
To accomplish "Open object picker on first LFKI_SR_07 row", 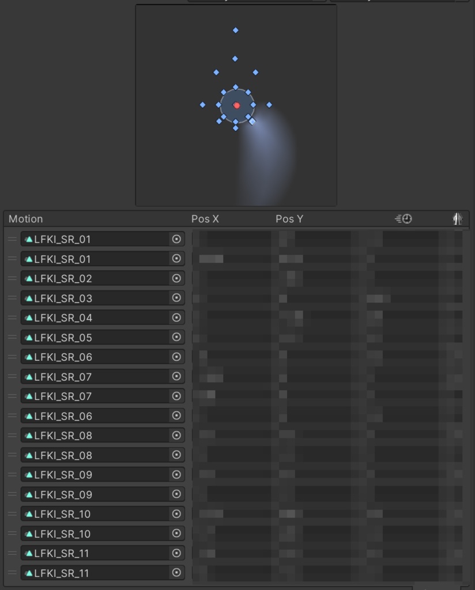I will pyautogui.click(x=176, y=377).
